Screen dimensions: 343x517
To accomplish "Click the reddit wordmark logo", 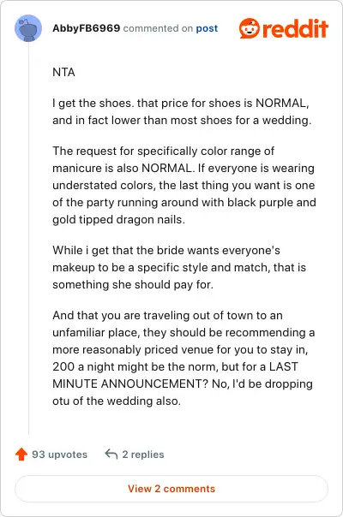I will [295, 28].
